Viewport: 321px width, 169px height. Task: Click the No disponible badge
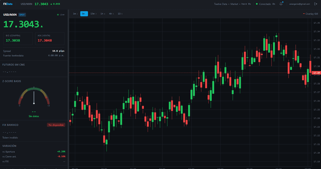tap(56, 125)
